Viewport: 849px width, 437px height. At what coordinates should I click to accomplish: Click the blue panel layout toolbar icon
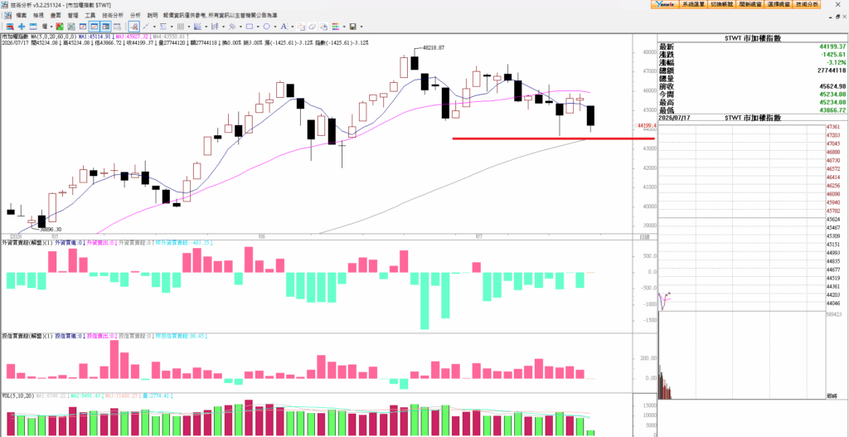coord(33,27)
